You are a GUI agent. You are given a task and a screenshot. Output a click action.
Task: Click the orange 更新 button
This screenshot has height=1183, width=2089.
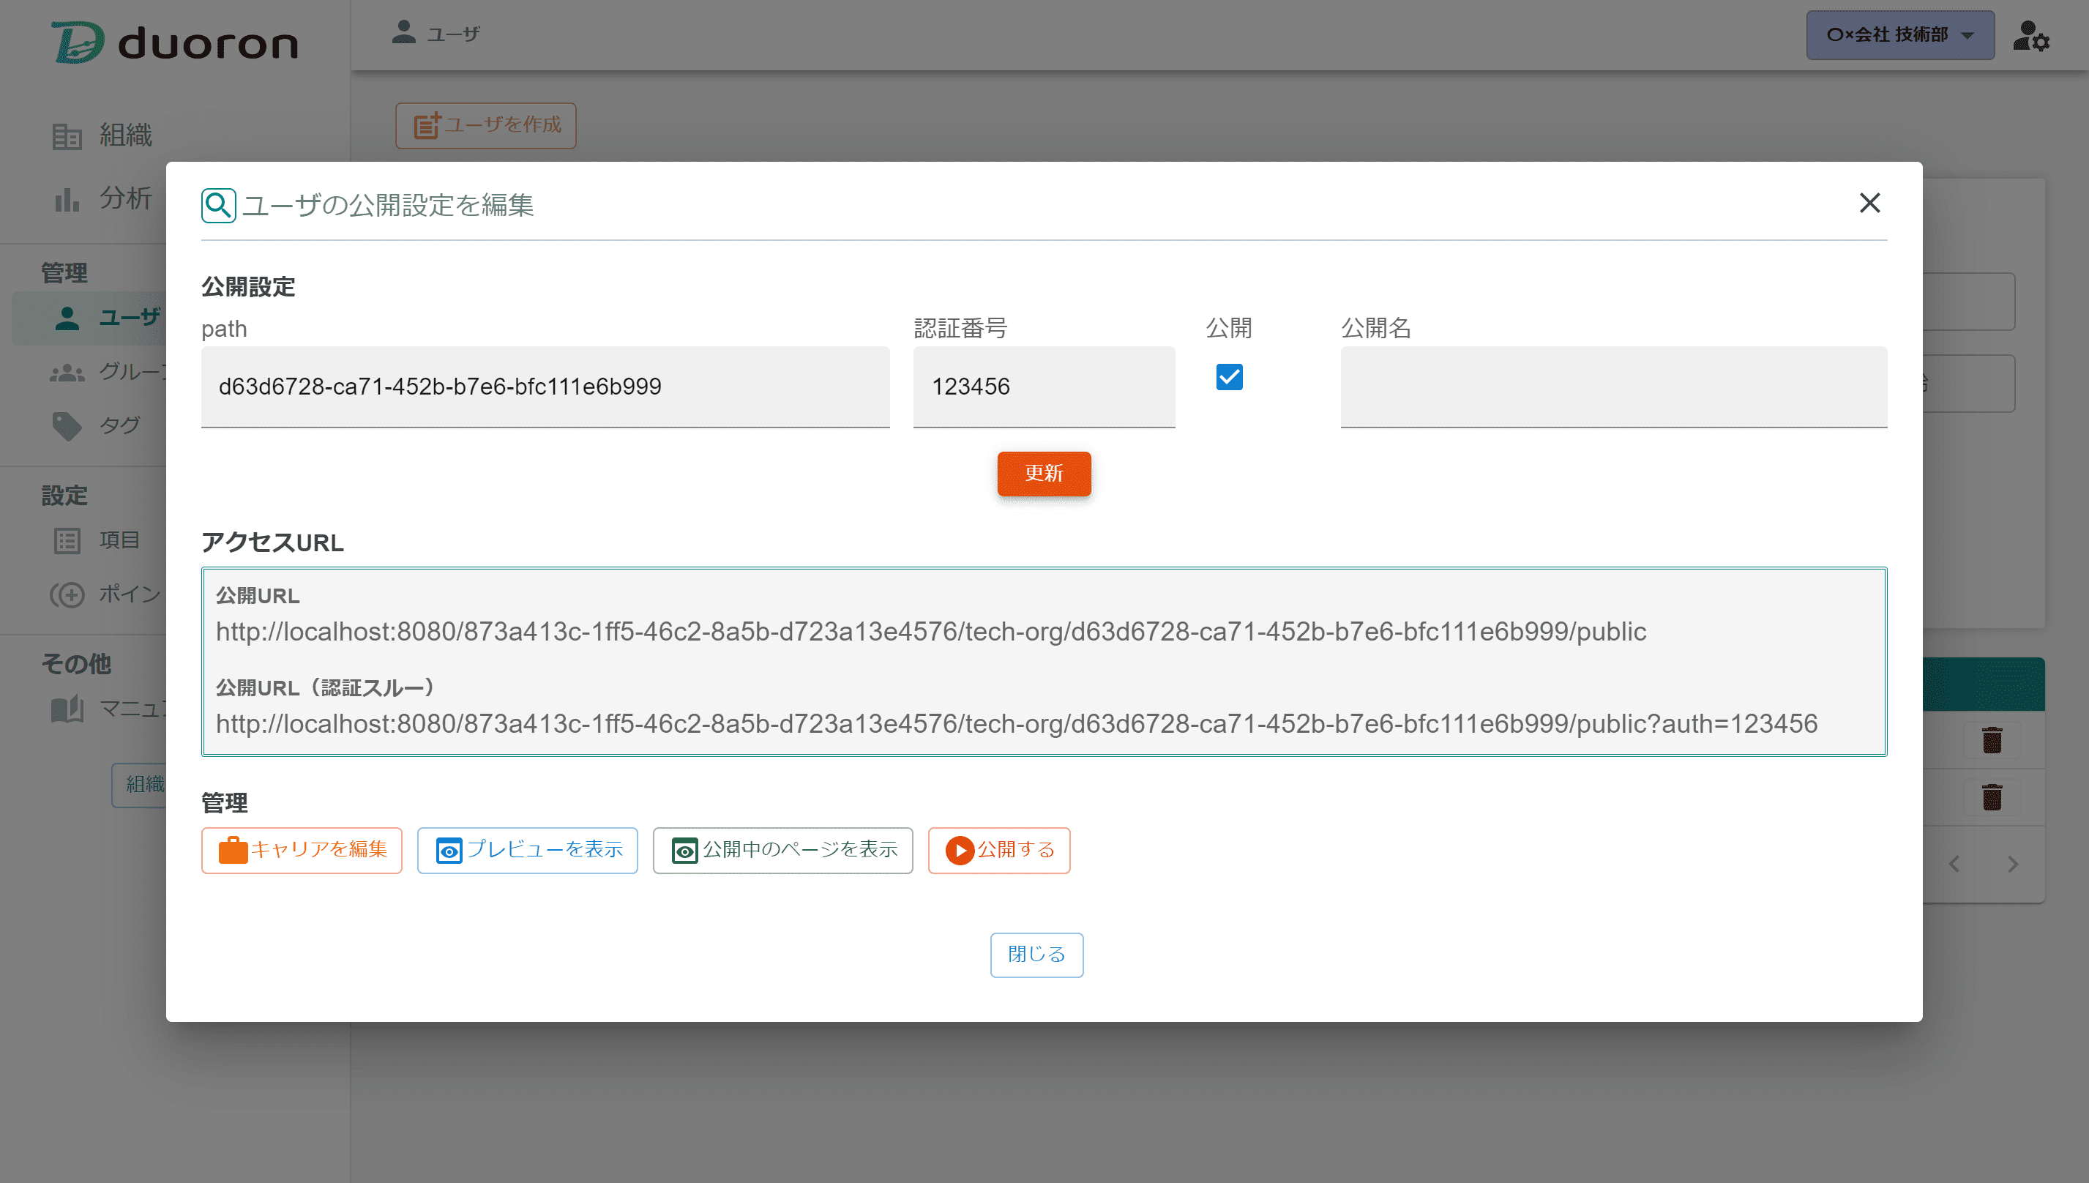pos(1044,473)
